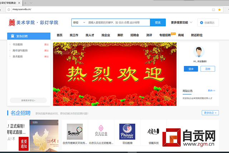
Task: Open the Sunday company logo
Action: click(75, 133)
